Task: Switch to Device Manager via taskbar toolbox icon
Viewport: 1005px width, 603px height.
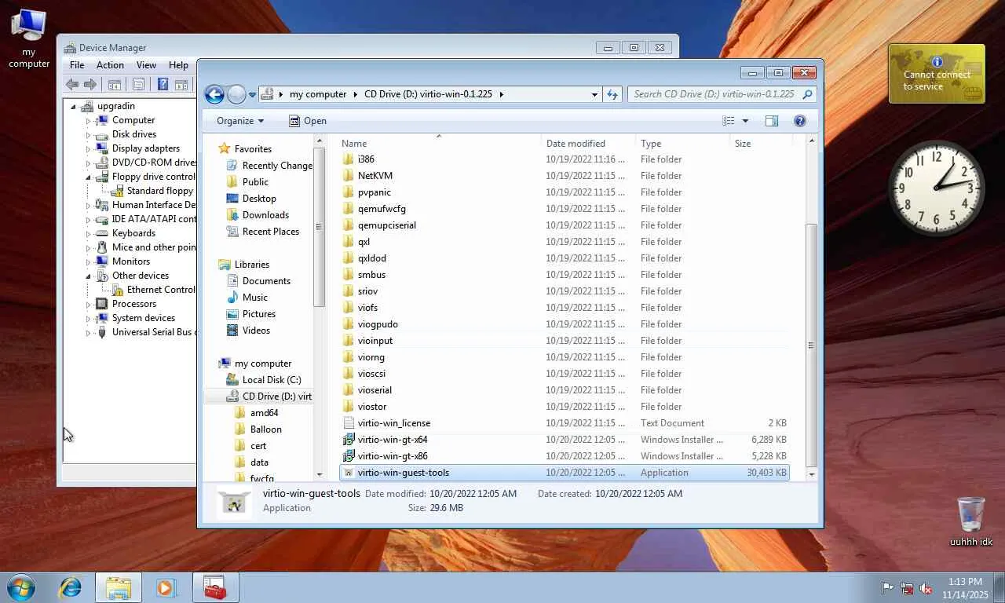Action: (x=214, y=587)
